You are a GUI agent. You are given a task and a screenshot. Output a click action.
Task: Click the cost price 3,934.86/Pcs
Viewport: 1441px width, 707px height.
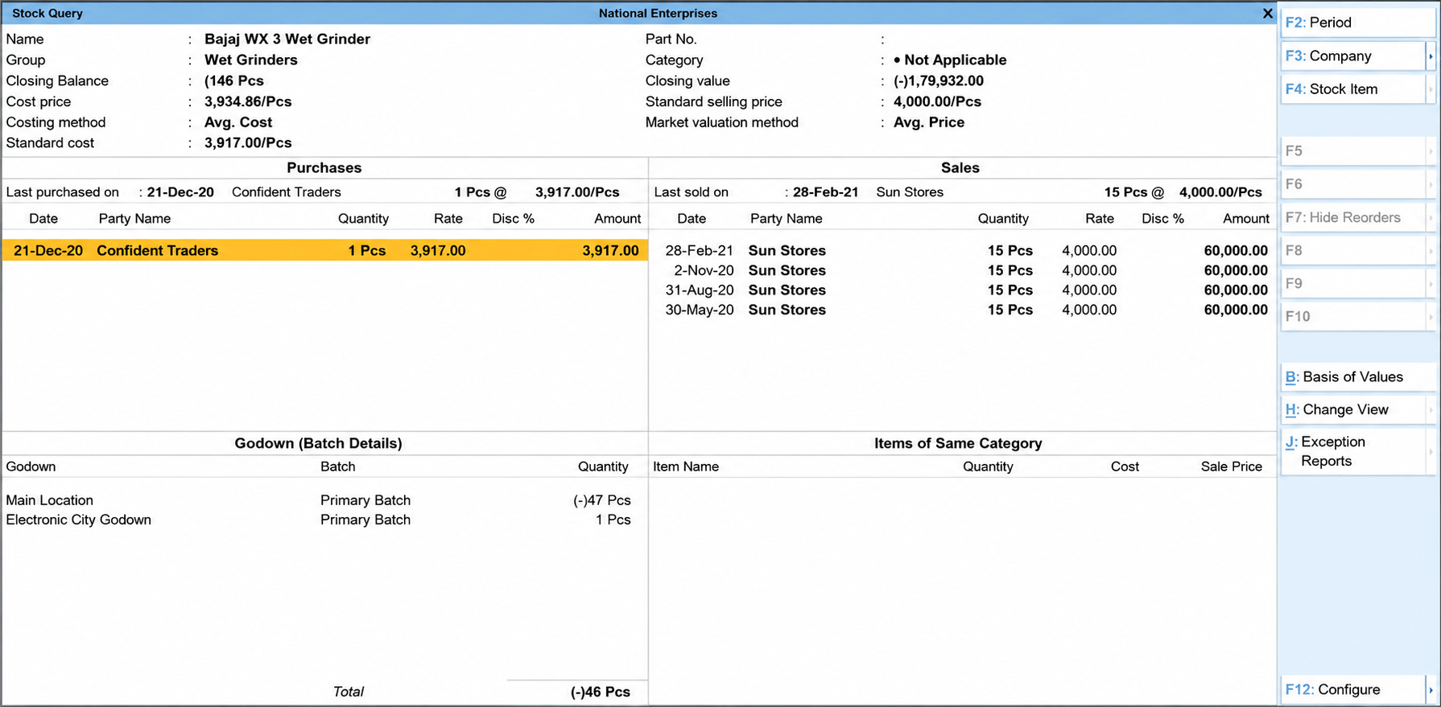[x=248, y=101]
